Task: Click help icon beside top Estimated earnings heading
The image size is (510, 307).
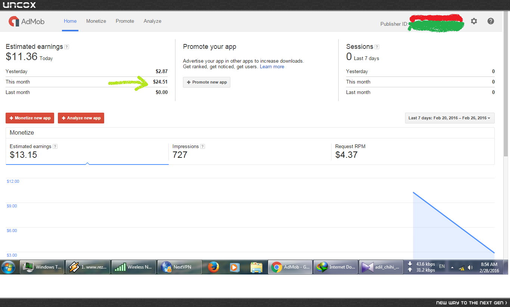Action: (x=66, y=47)
